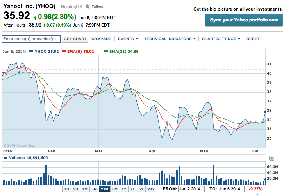Click the Follow link text
The image size is (284, 195).
[x=97, y=7]
